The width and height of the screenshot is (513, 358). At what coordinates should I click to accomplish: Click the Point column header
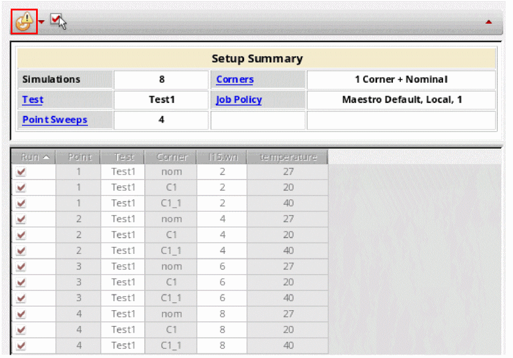(78, 157)
